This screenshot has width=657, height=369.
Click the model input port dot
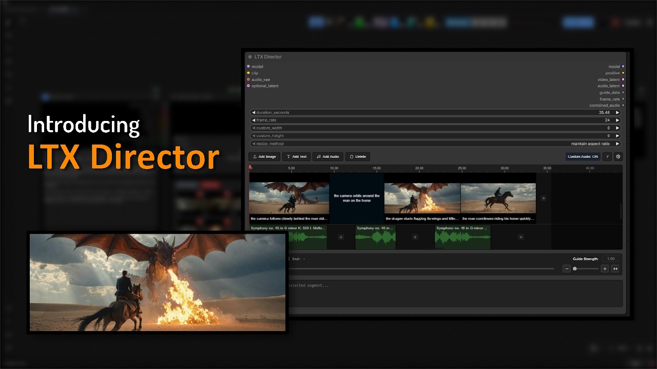(x=248, y=66)
